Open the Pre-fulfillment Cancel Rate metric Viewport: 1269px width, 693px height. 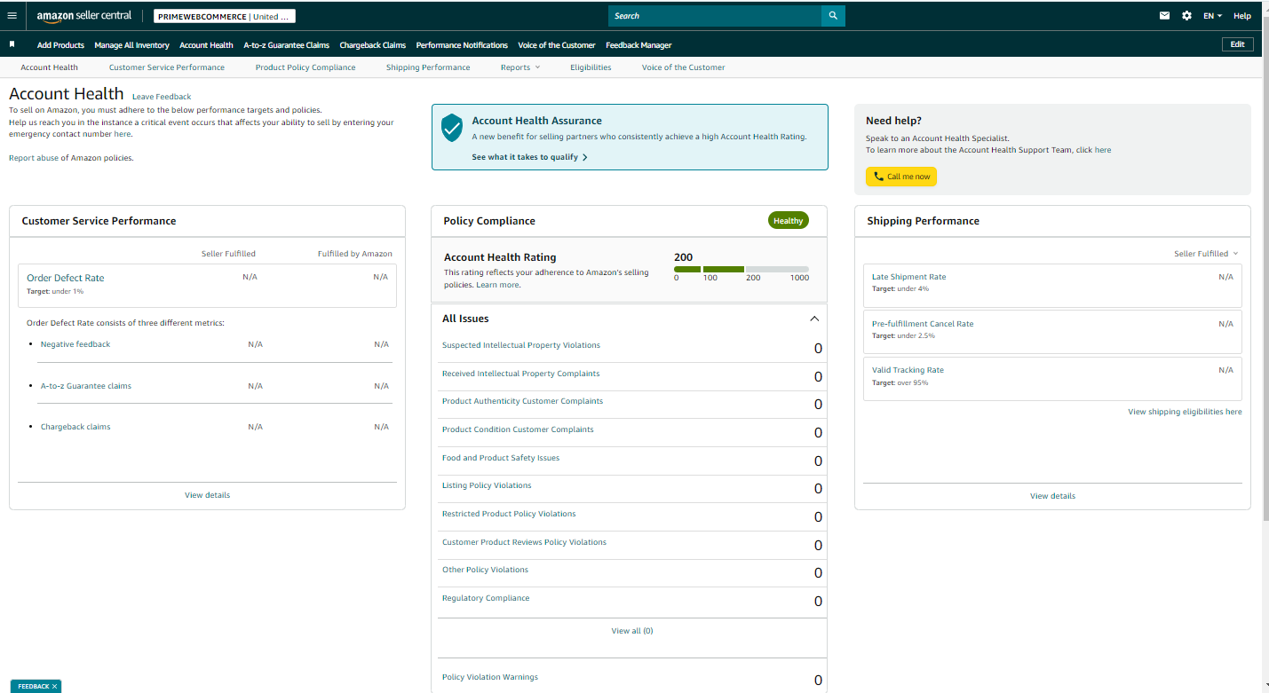[x=923, y=324]
